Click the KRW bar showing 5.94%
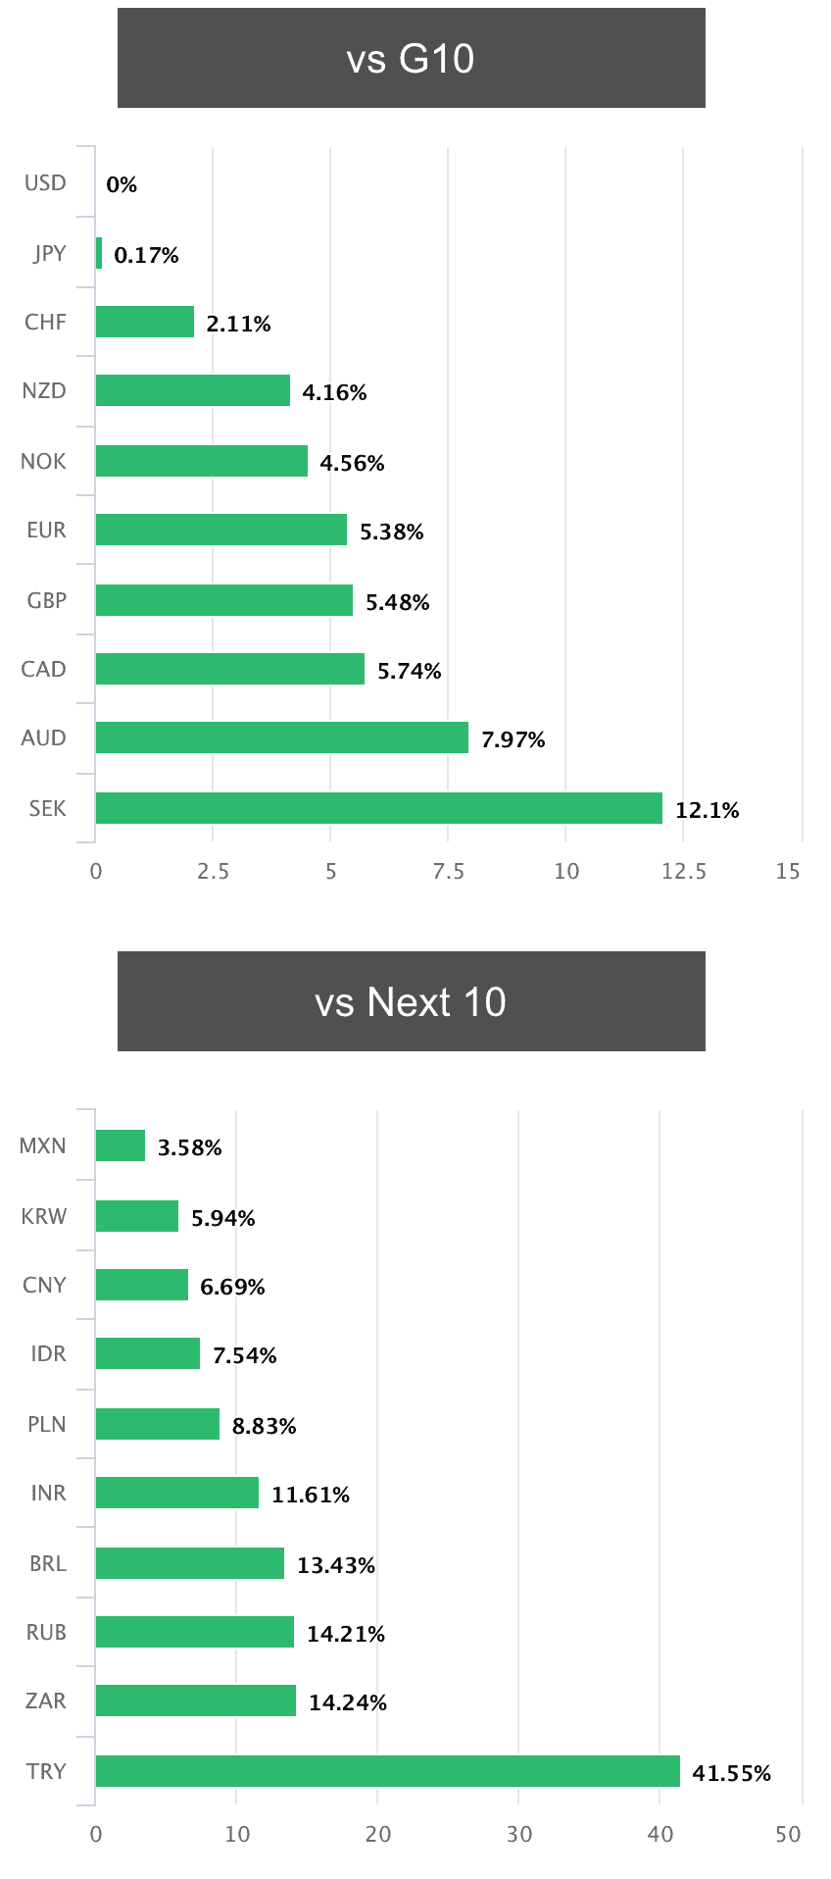The width and height of the screenshot is (831, 1879). click(x=137, y=1216)
